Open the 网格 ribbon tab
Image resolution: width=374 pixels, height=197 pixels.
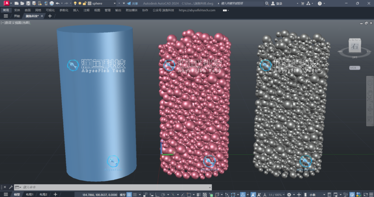pos(38,10)
